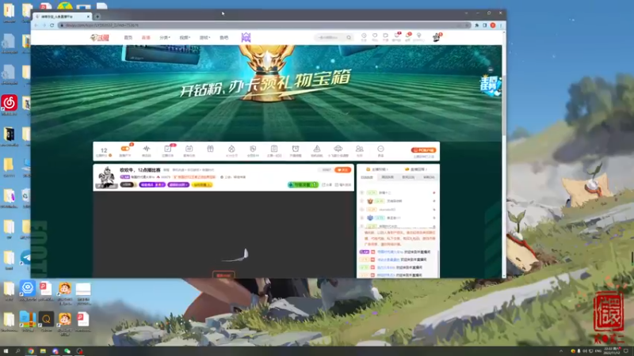Image resolution: width=634 pixels, height=356 pixels.
Task: Click the rightmost link beside the green button
Action: pos(343,185)
